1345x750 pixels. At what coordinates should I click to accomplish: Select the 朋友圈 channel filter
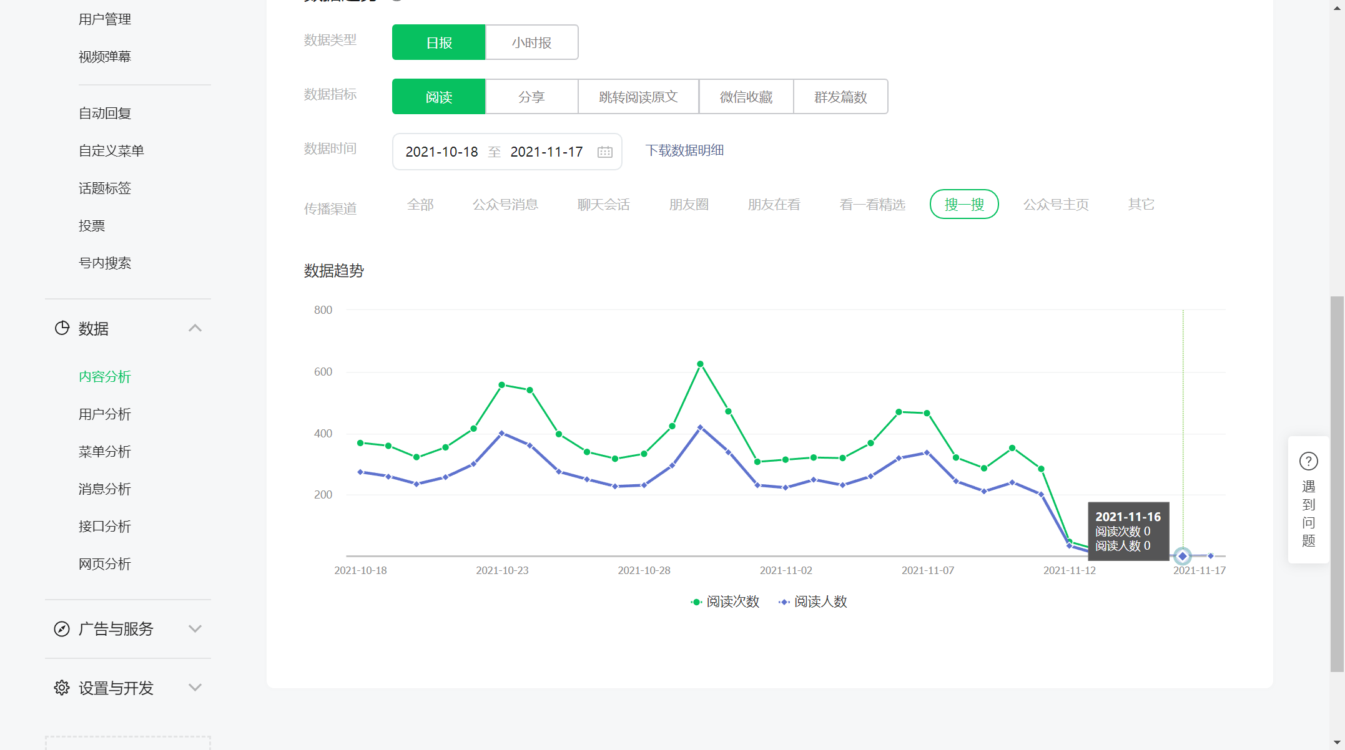(688, 205)
